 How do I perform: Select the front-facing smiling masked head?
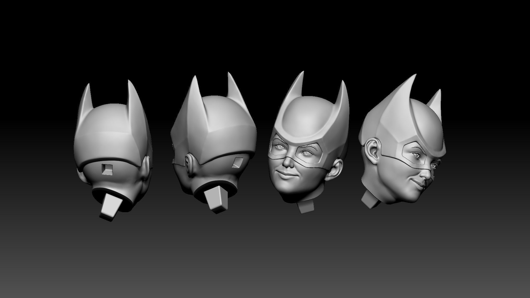point(309,142)
